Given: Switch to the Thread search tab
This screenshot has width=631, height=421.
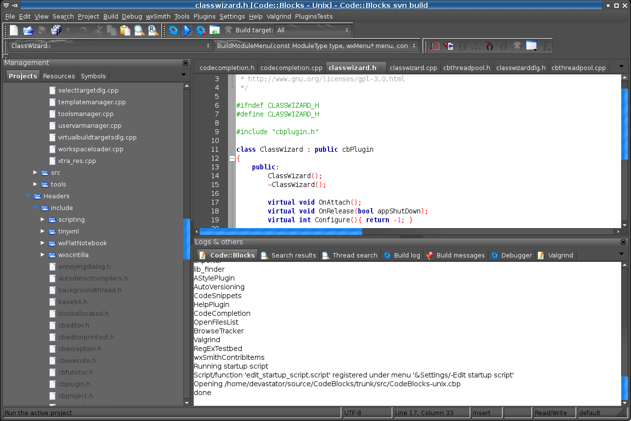Looking at the screenshot, I should (x=350, y=255).
